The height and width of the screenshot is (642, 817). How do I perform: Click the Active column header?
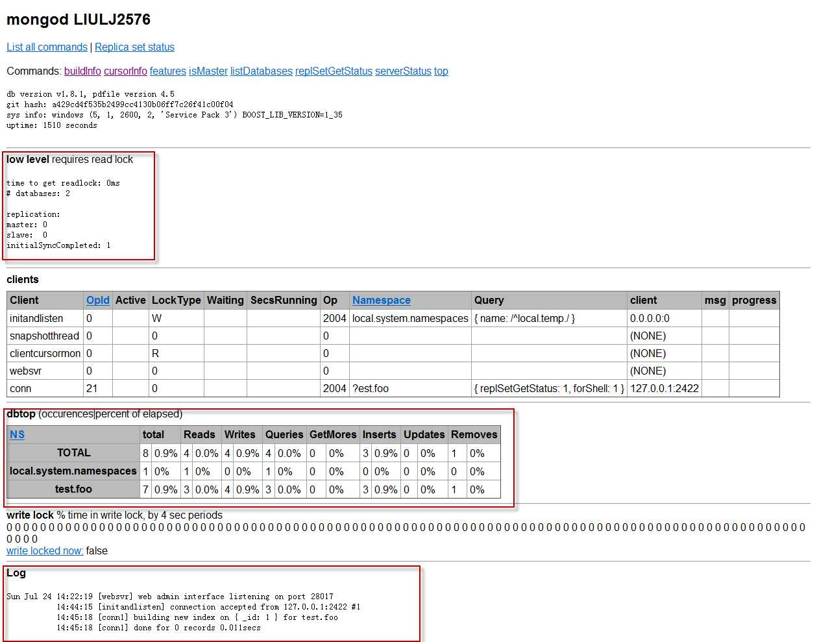(130, 300)
